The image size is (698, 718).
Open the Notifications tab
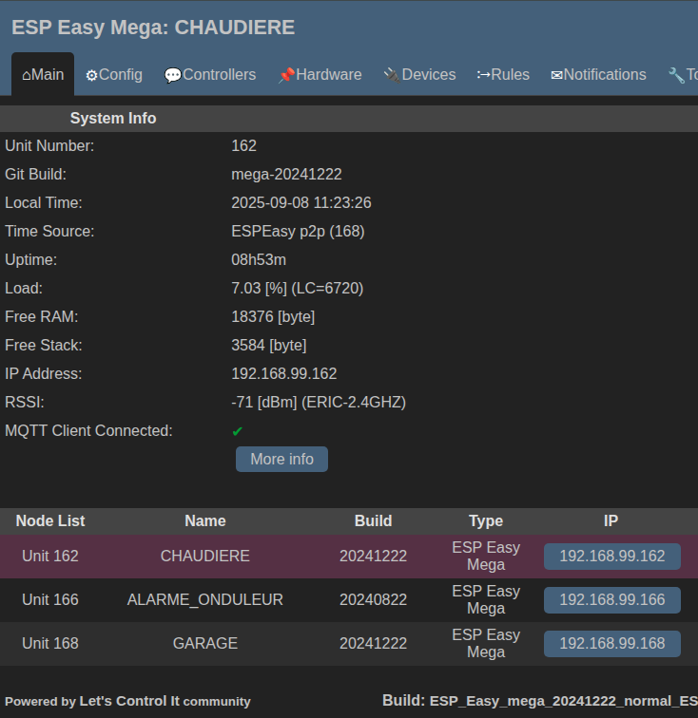[x=598, y=75]
